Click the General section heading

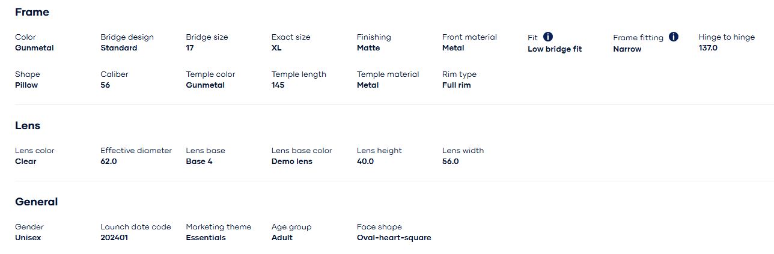tap(36, 202)
